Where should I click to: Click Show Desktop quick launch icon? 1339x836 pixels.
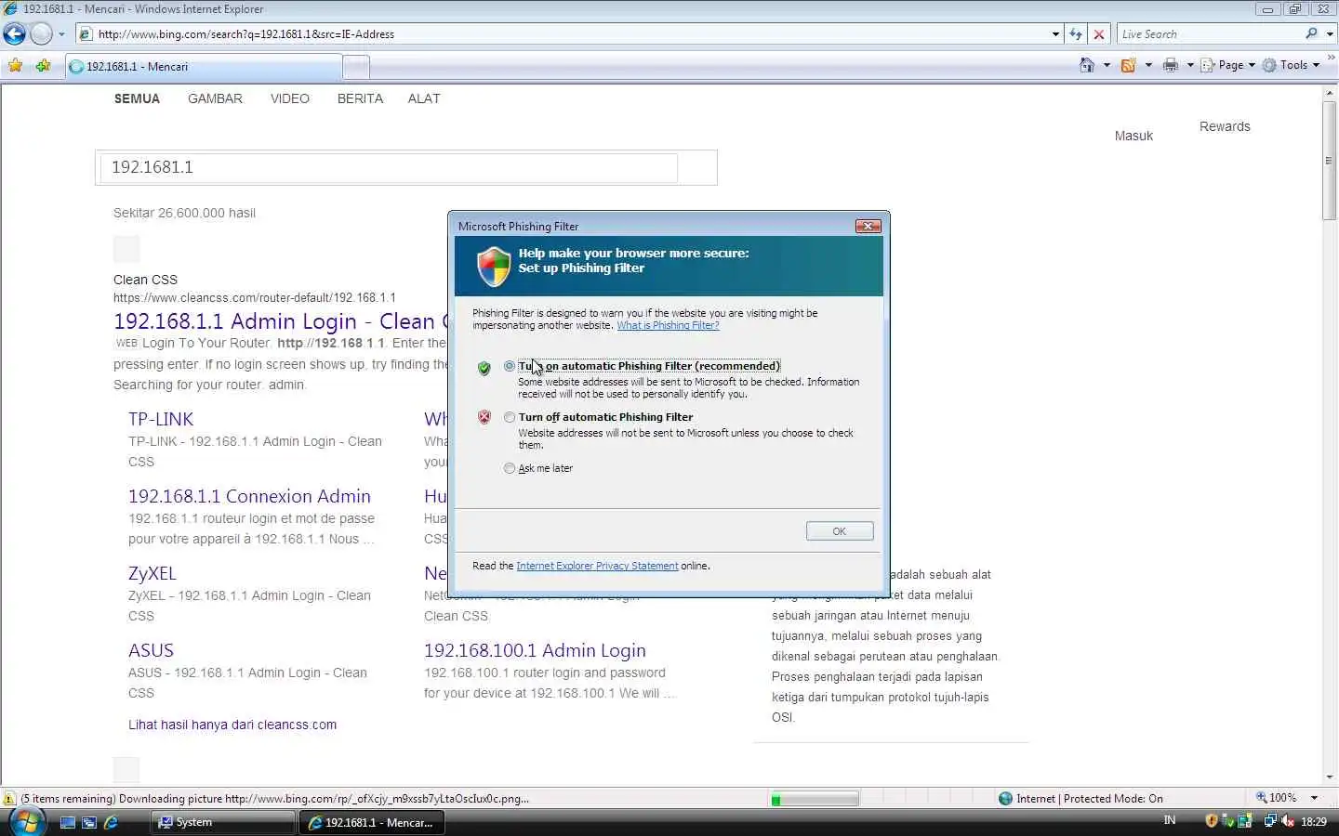point(67,822)
